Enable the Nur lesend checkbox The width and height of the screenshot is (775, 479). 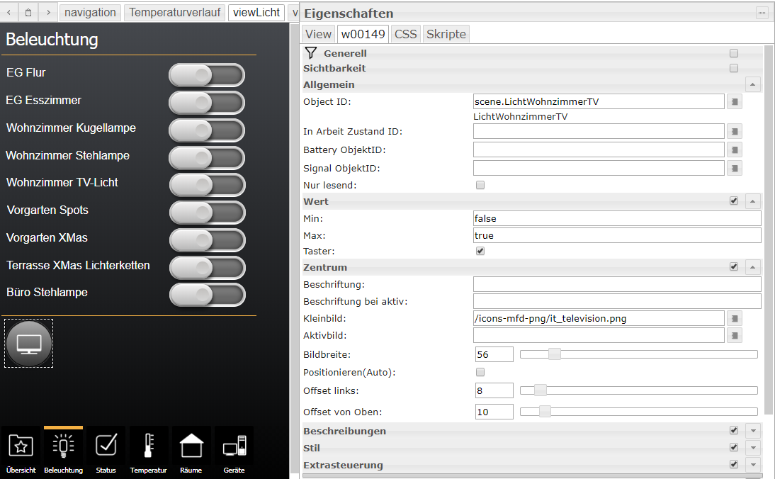coord(480,185)
